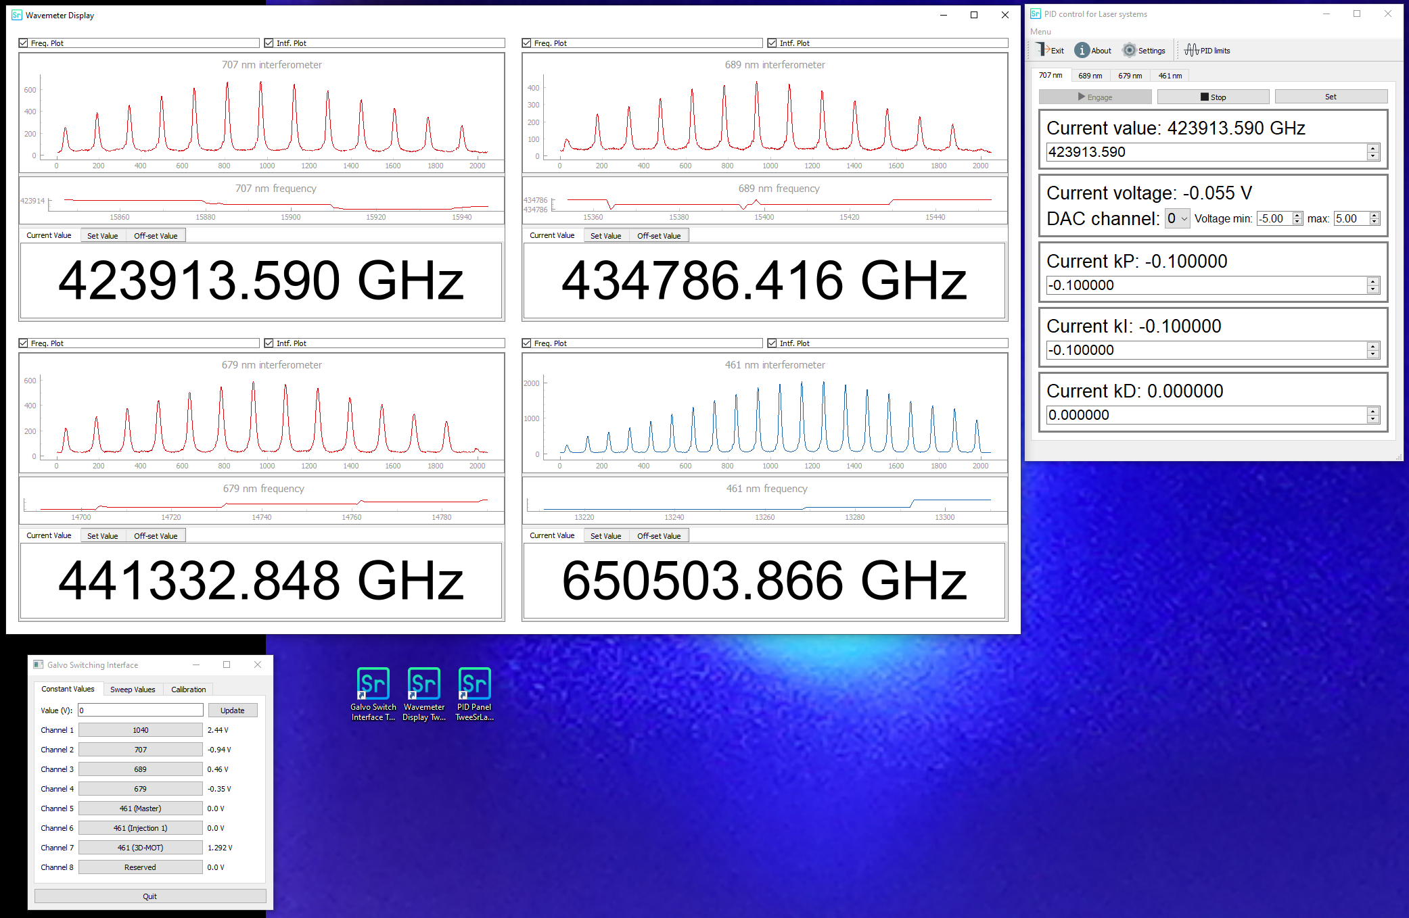
Task: Open PID limits waveform icon
Action: [x=1192, y=50]
